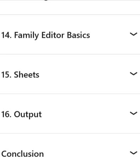Click the word 'Sheets'
This screenshot has height=163, width=140.
(x=27, y=75)
